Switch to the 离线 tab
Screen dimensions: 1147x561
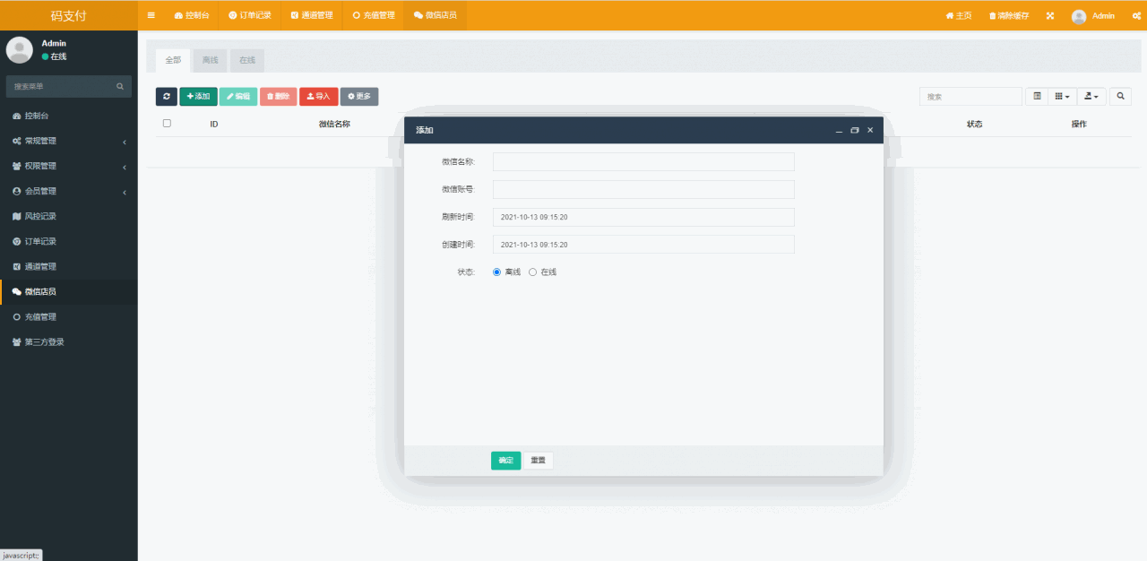210,60
